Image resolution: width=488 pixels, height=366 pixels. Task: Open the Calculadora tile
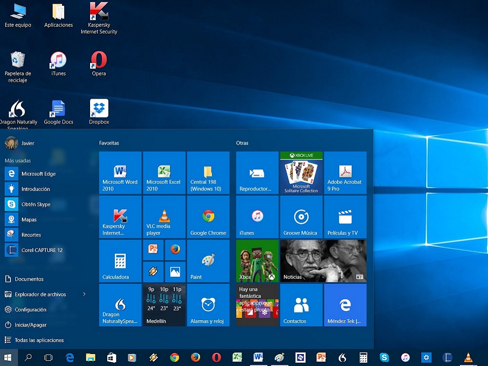[x=120, y=261]
